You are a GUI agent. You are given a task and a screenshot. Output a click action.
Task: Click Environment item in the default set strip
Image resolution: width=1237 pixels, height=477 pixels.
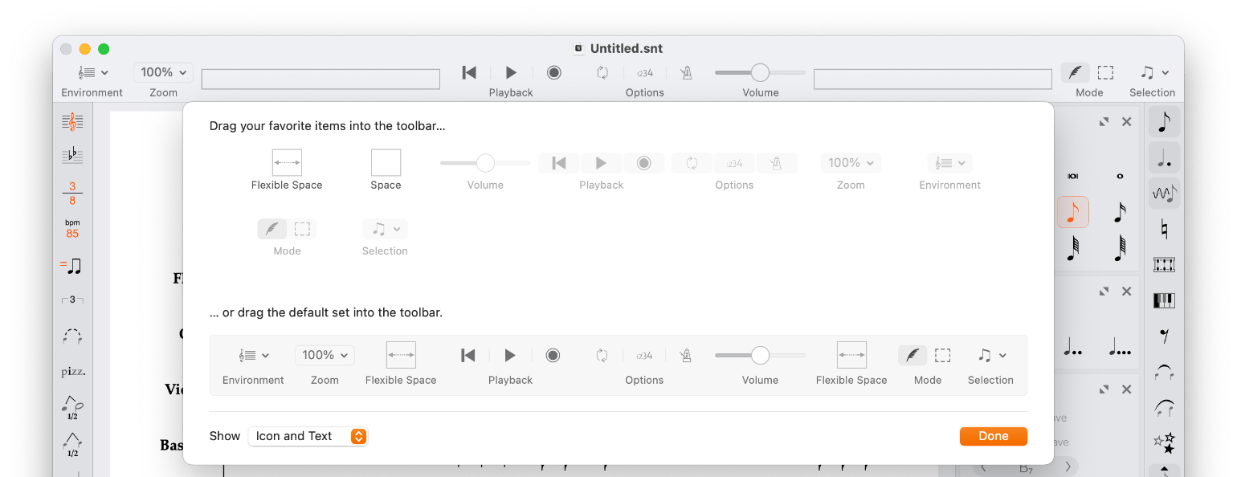point(253,355)
